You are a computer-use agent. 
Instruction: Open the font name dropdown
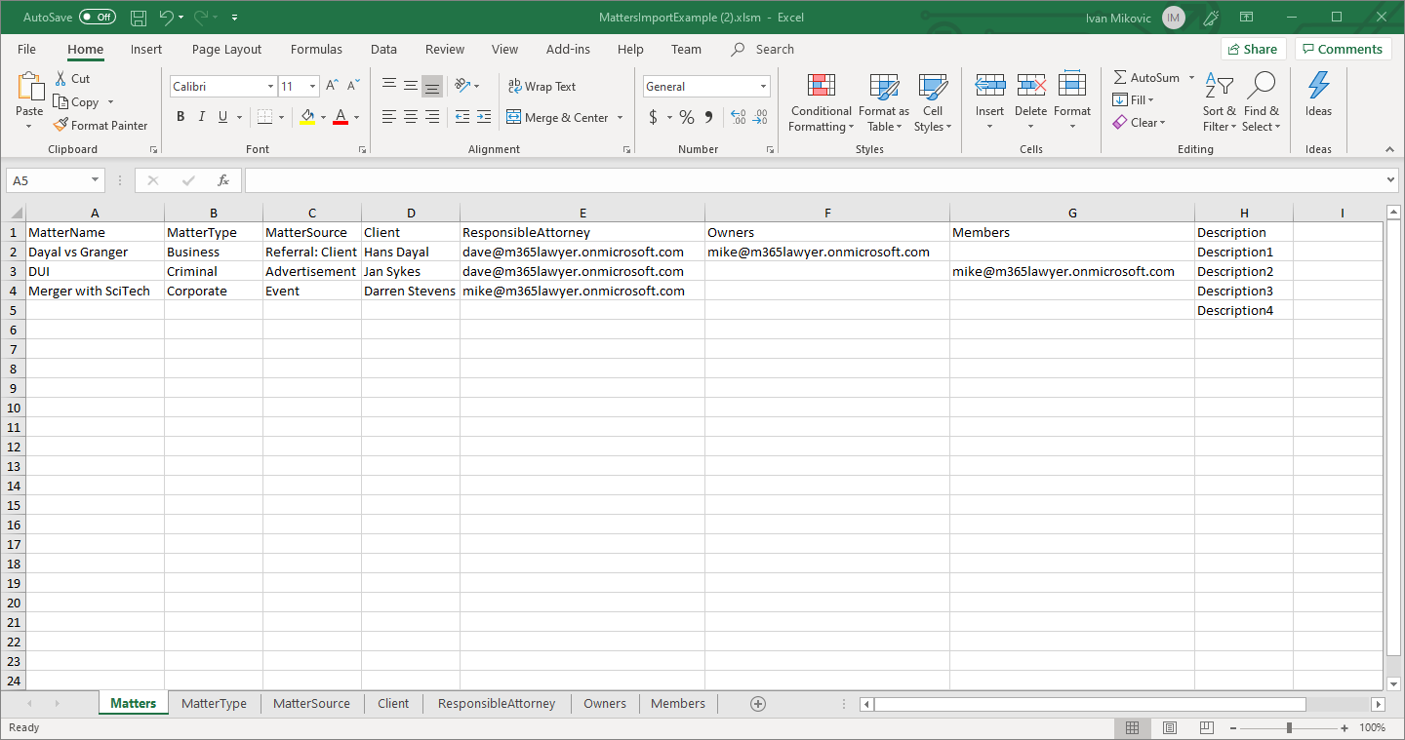[270, 87]
